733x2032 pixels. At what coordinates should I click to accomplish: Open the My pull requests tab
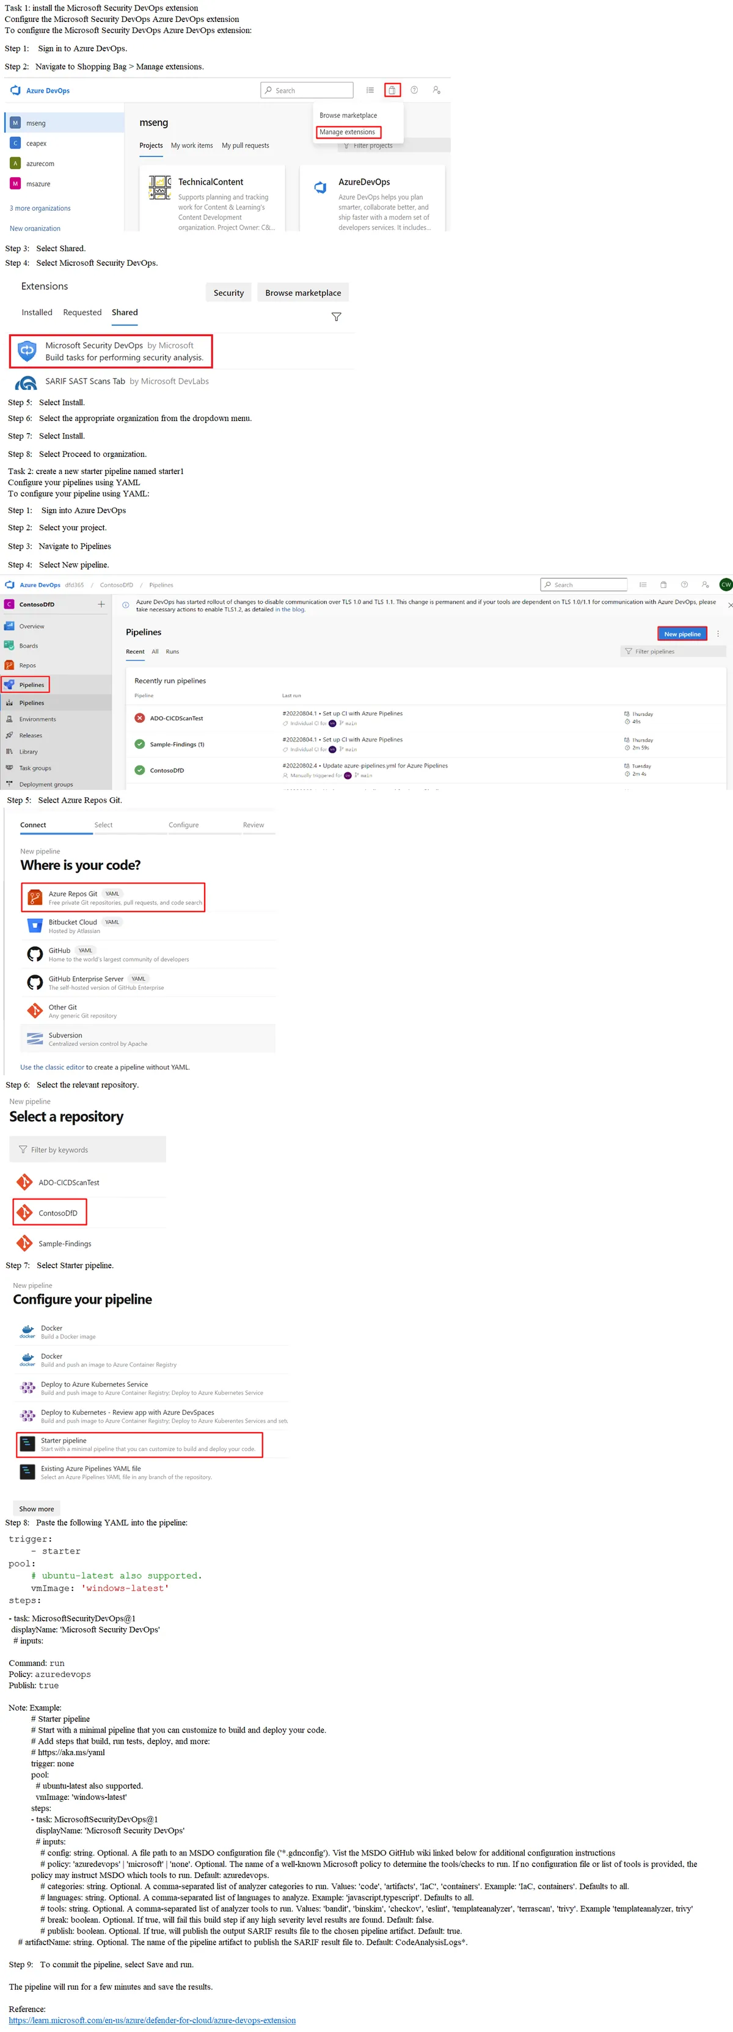tap(246, 145)
